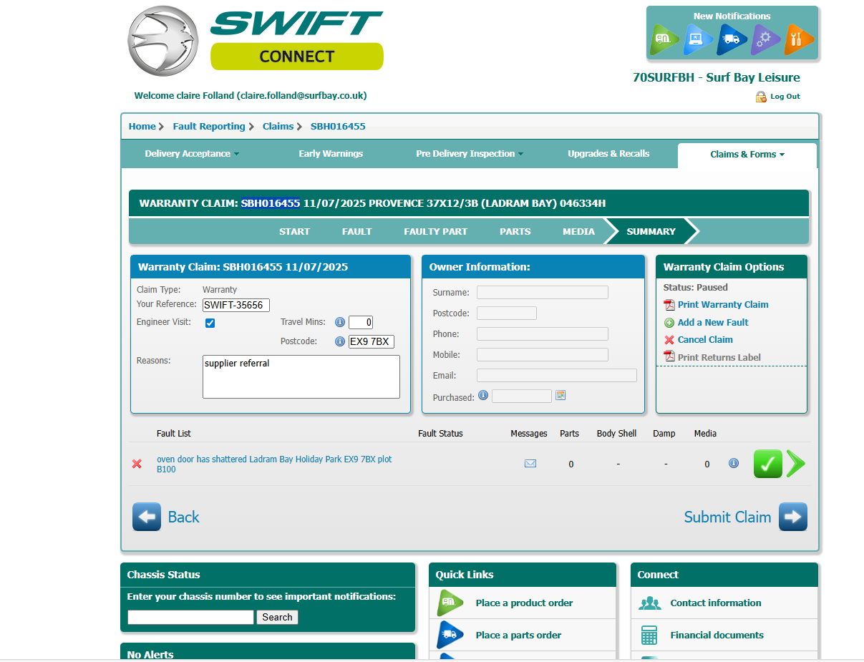Viewport: 864px width, 662px height.
Task: Click the Home breadcrumb link
Action: pyautogui.click(x=142, y=127)
